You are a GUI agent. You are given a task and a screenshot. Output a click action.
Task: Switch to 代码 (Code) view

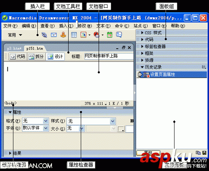click(18, 56)
